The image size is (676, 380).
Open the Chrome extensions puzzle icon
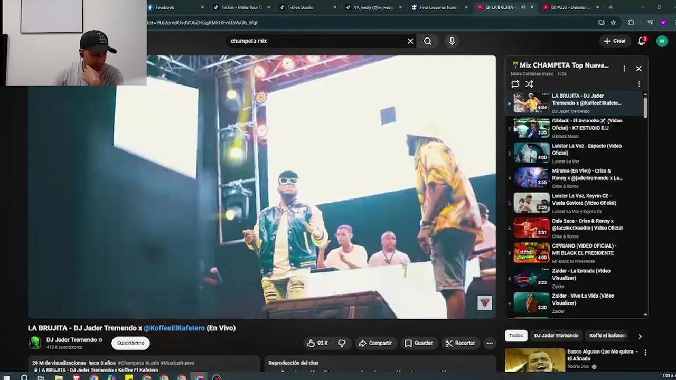point(631,23)
